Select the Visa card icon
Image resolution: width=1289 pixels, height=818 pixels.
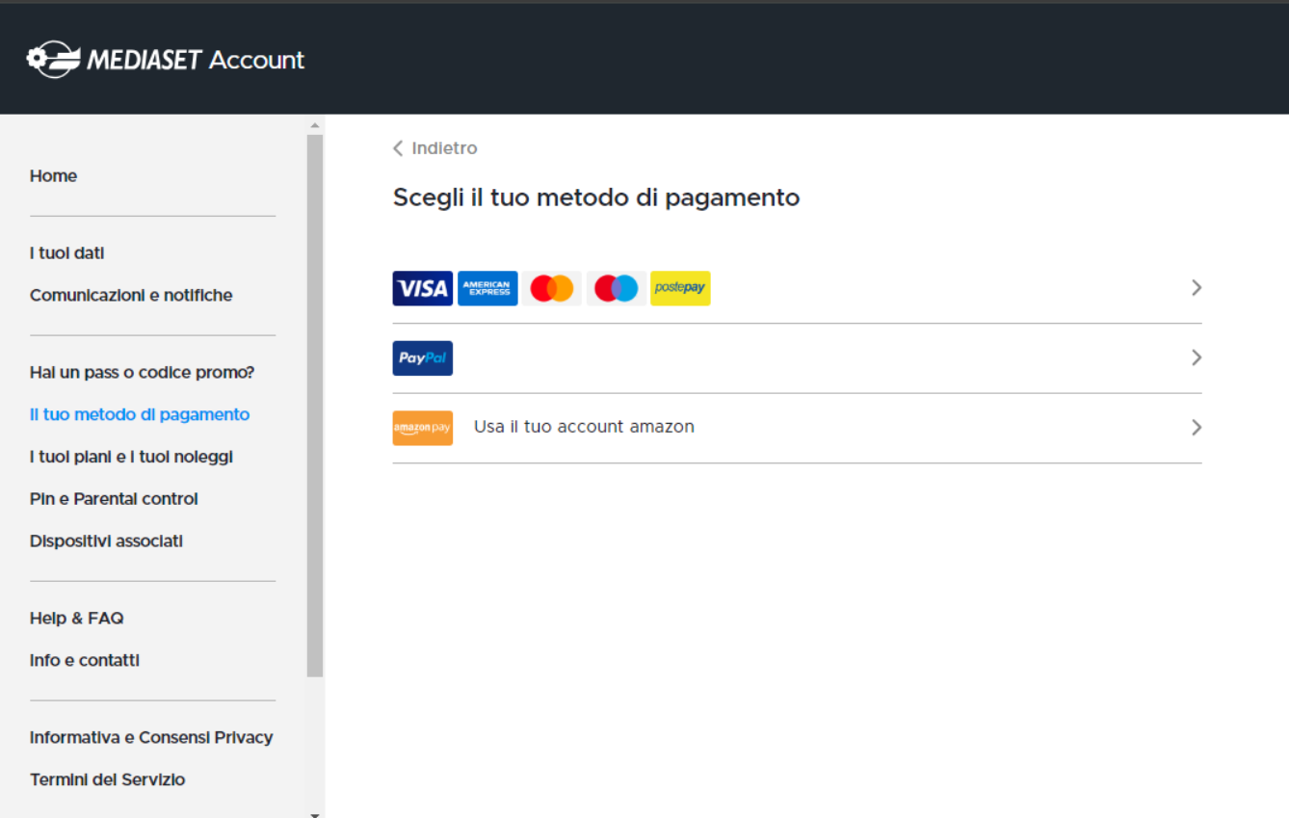[x=422, y=288]
